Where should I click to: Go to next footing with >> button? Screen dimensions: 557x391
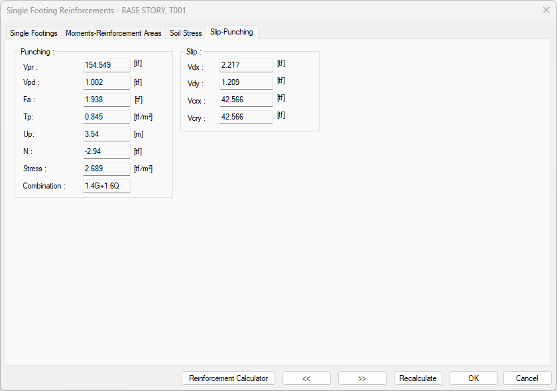pos(362,378)
